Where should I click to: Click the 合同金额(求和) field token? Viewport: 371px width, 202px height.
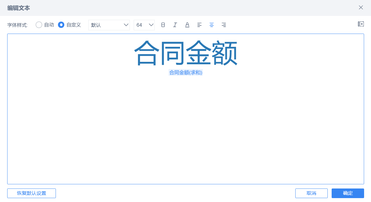click(186, 72)
